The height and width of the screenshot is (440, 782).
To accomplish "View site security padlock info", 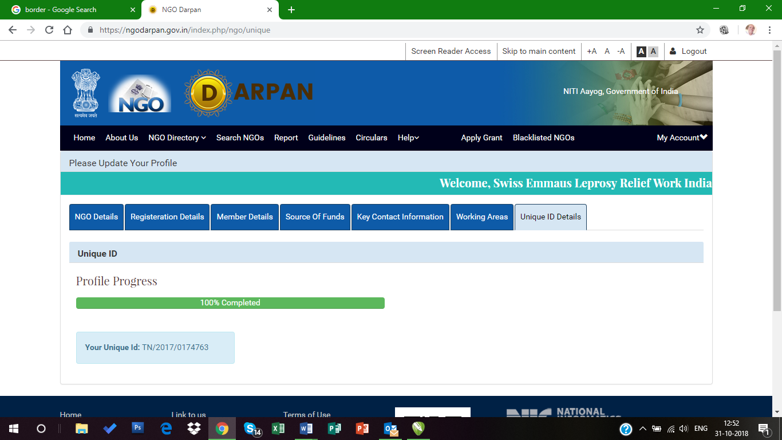I will 90,30.
